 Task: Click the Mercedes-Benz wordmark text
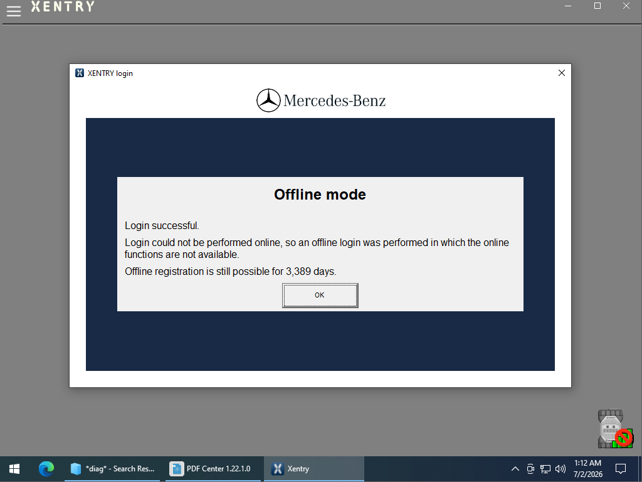335,100
